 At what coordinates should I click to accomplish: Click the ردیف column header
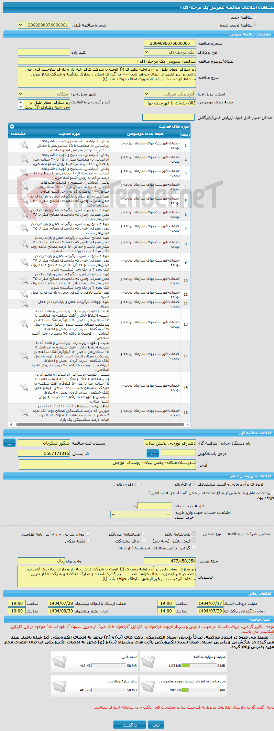point(185,134)
